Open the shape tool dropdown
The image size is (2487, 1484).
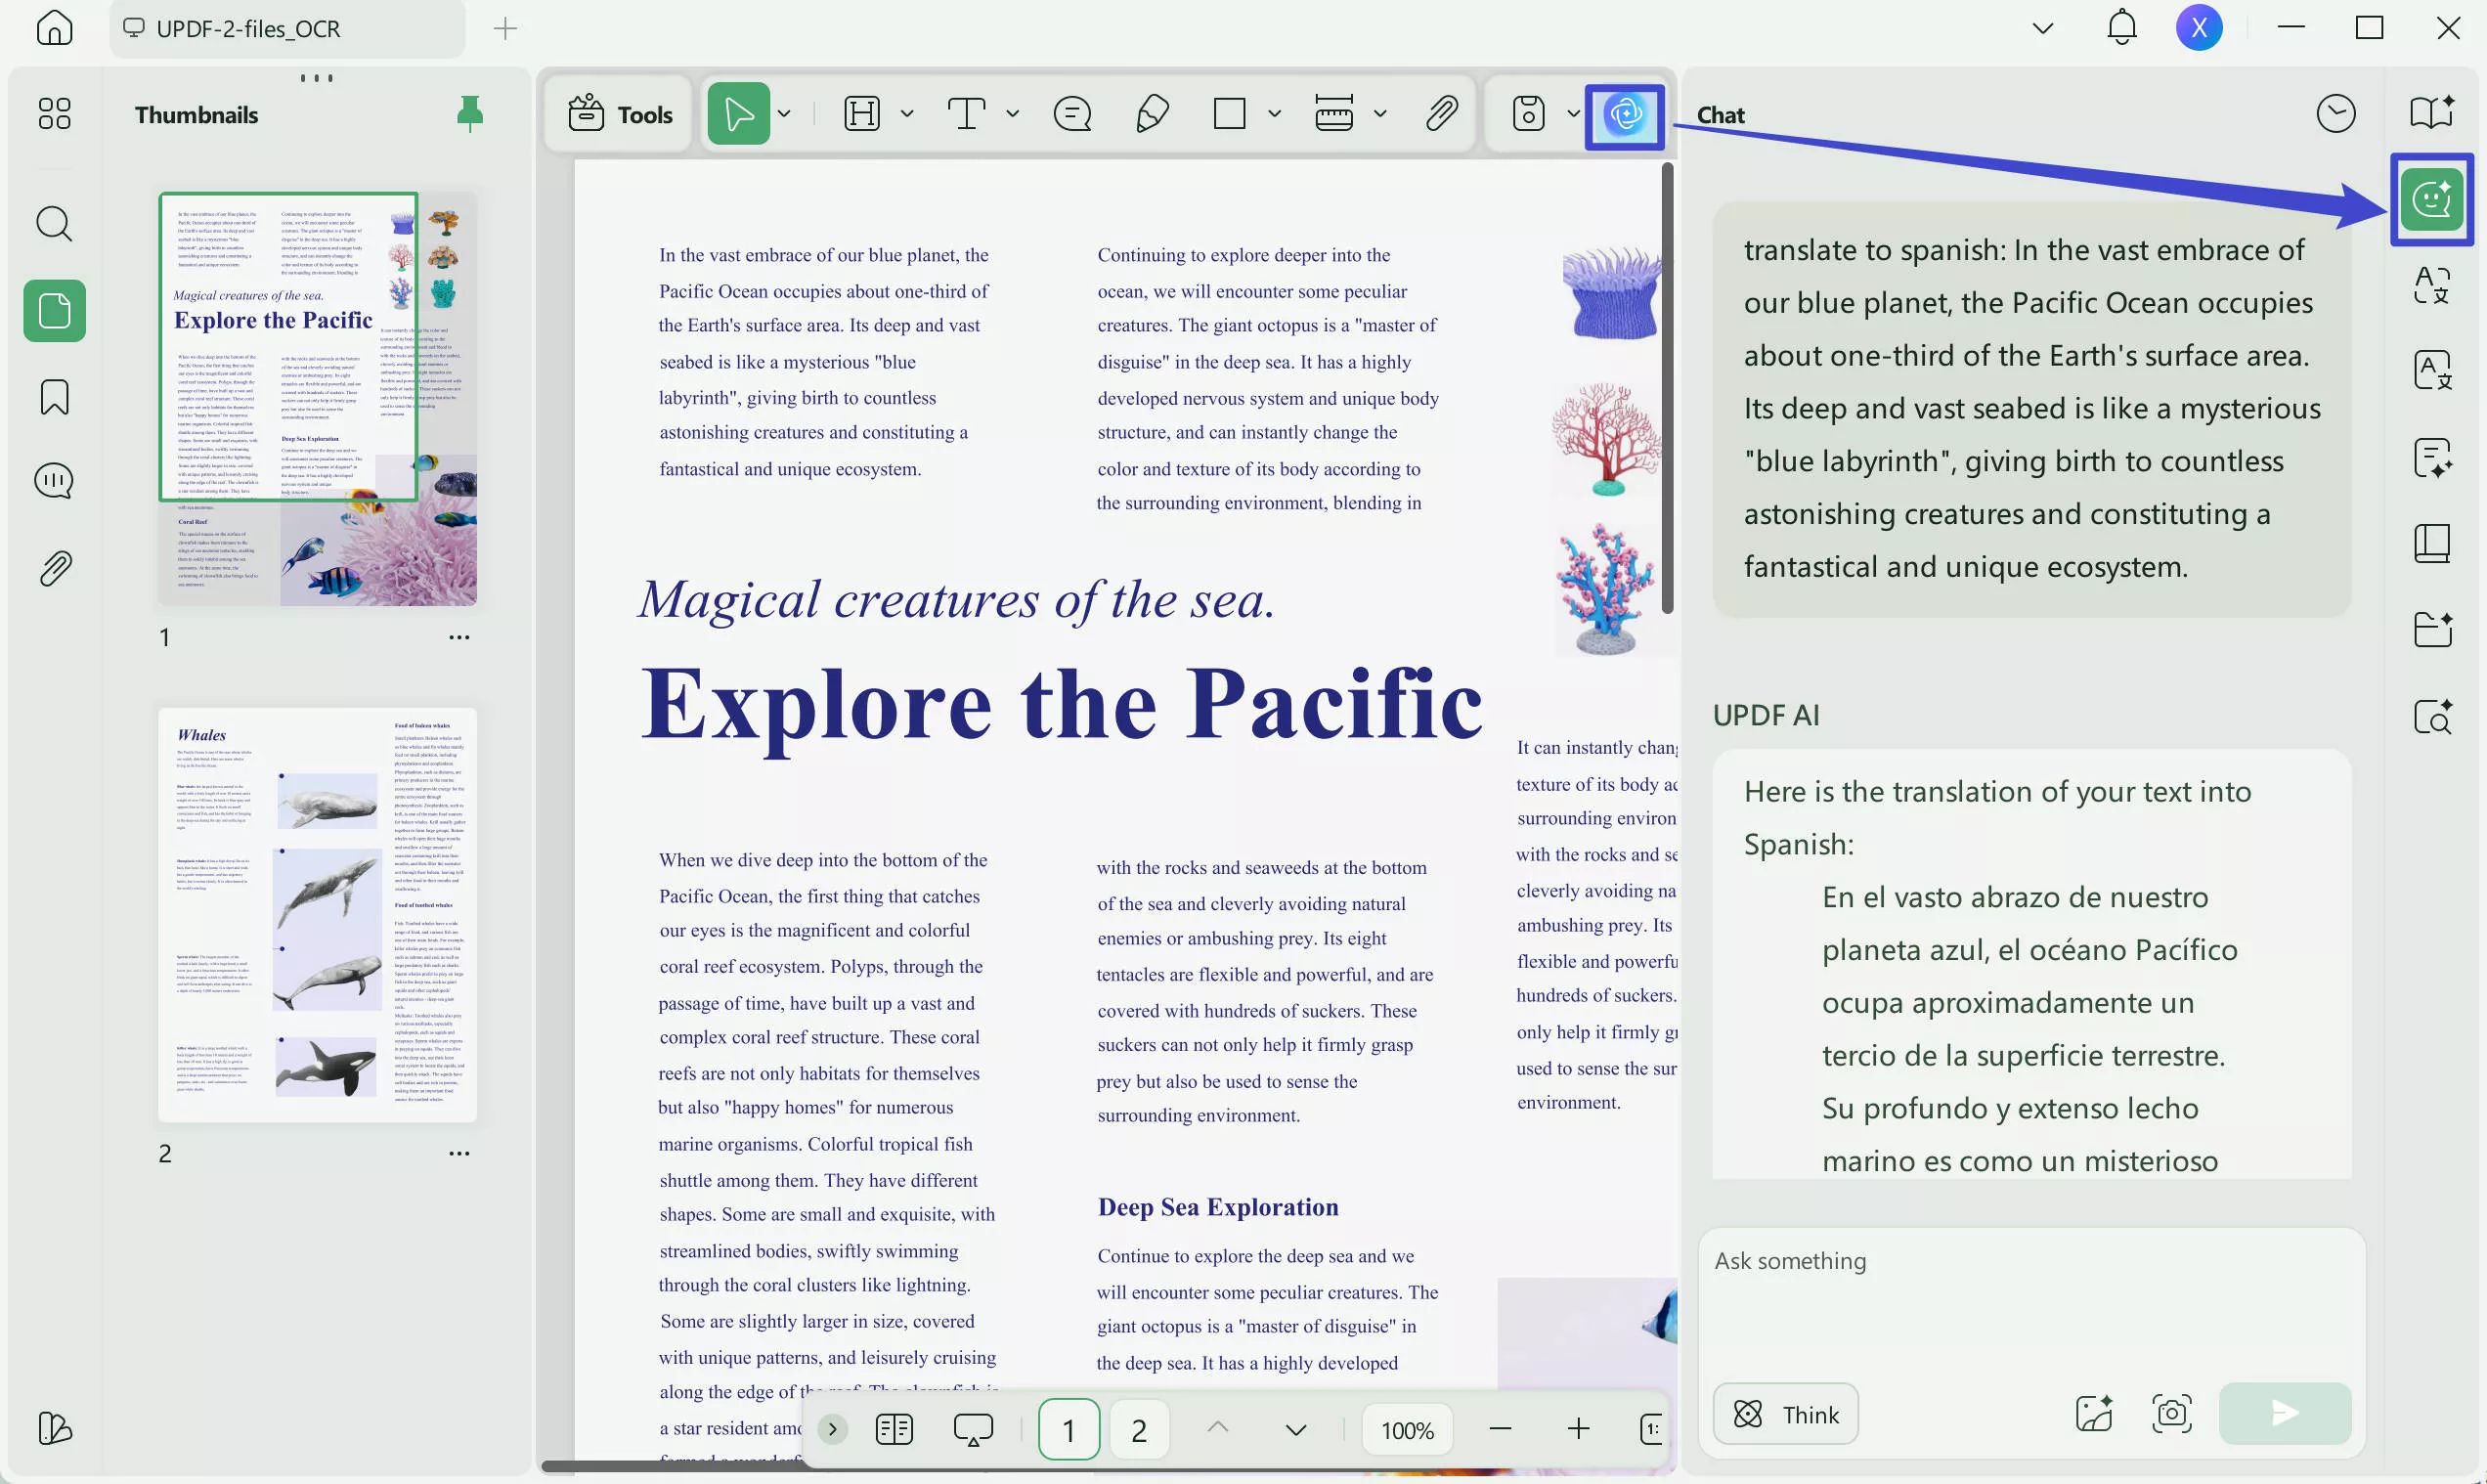point(1274,114)
